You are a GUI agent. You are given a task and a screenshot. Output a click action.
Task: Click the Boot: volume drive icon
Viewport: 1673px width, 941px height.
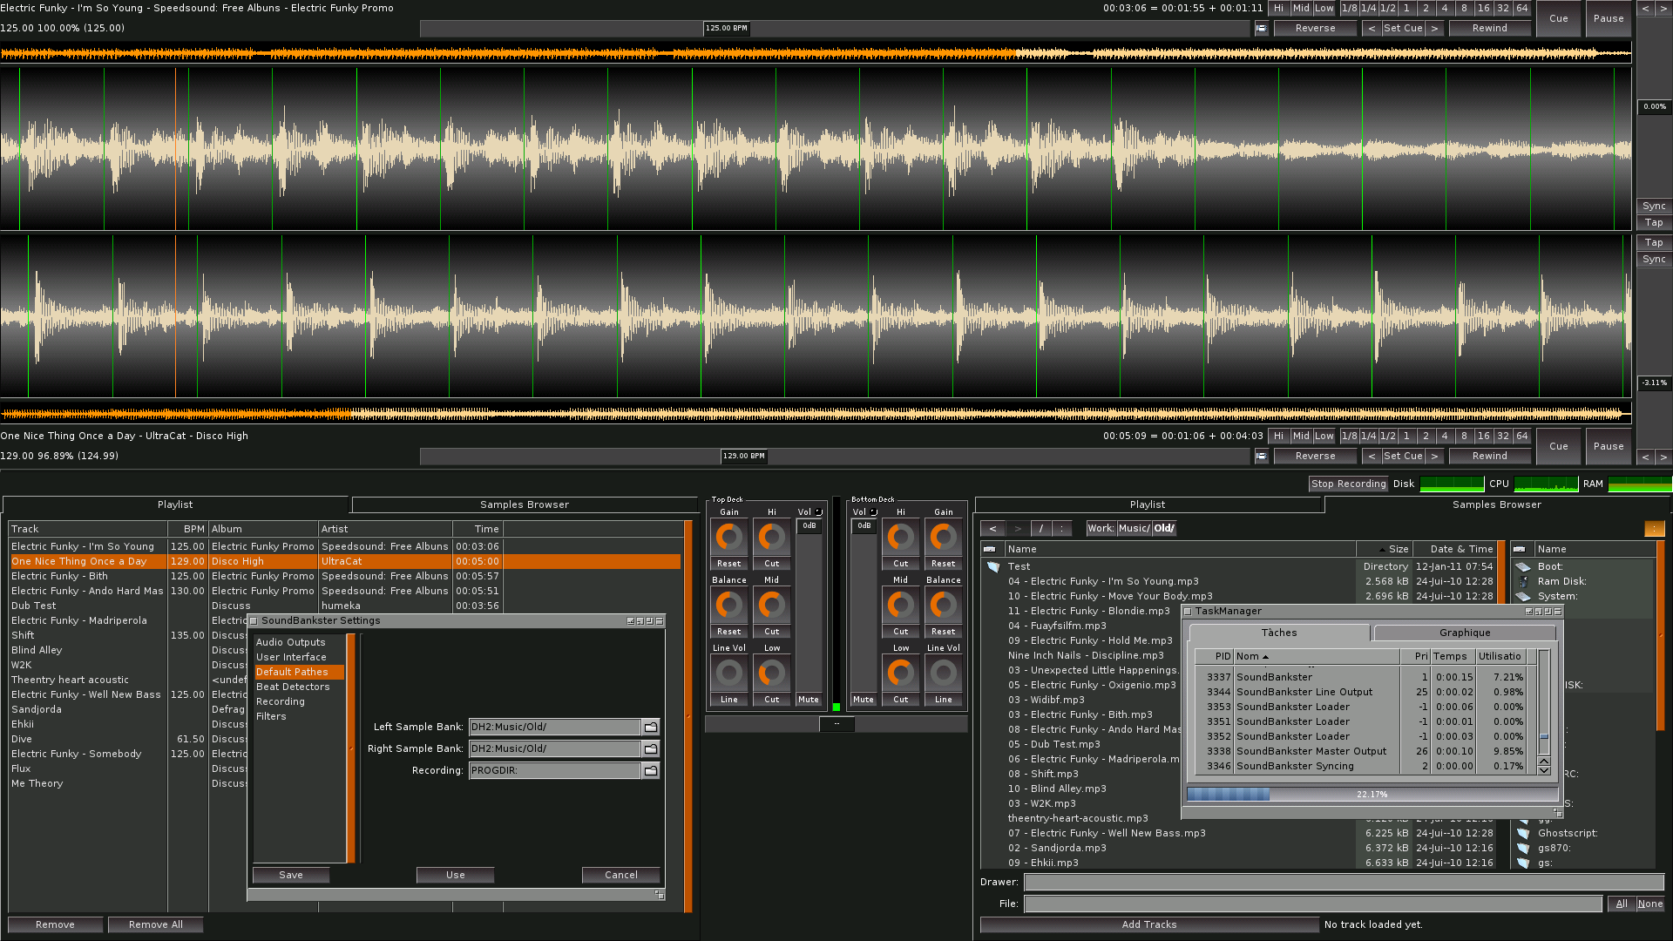click(x=1523, y=566)
